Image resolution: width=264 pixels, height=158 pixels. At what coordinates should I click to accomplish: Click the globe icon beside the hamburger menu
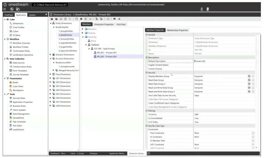12,9
